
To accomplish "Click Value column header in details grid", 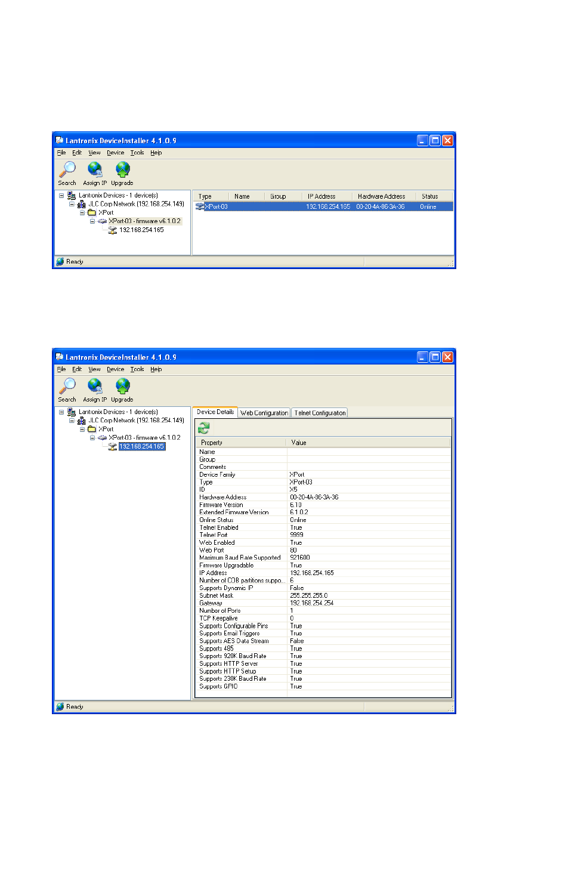I will point(369,443).
